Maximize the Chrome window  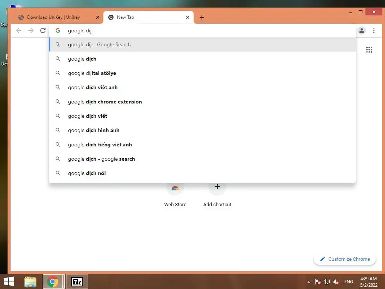click(361, 12)
